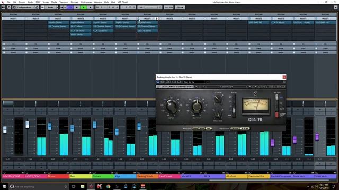Open the Project menu
Screen dimensions: 339x190
tap(22, 2)
